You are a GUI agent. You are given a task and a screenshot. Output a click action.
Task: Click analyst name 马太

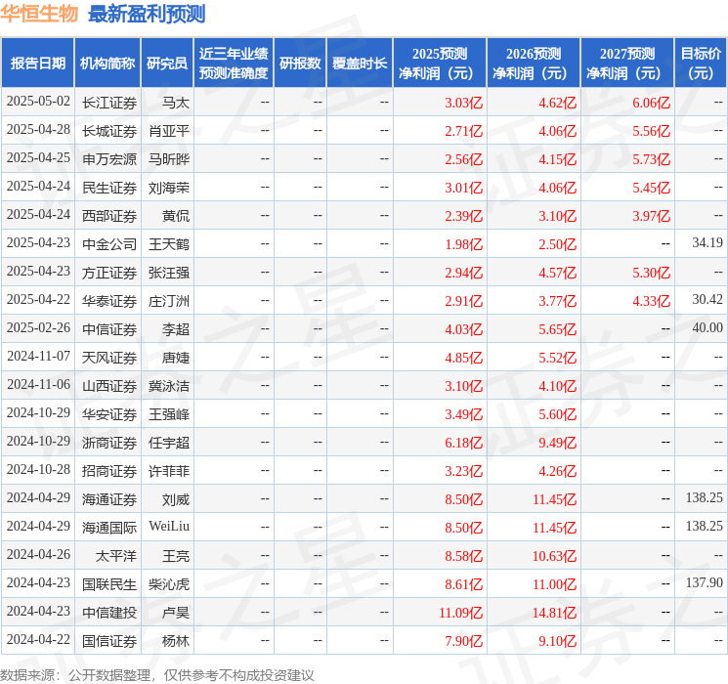[x=176, y=103]
